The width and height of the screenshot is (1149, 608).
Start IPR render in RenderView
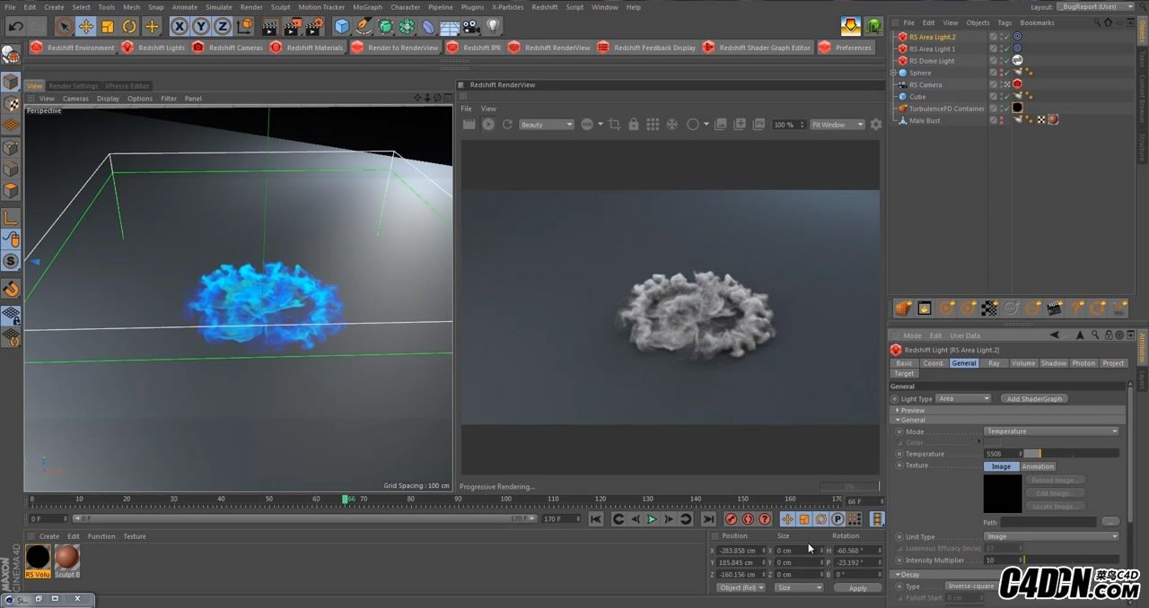coord(488,125)
